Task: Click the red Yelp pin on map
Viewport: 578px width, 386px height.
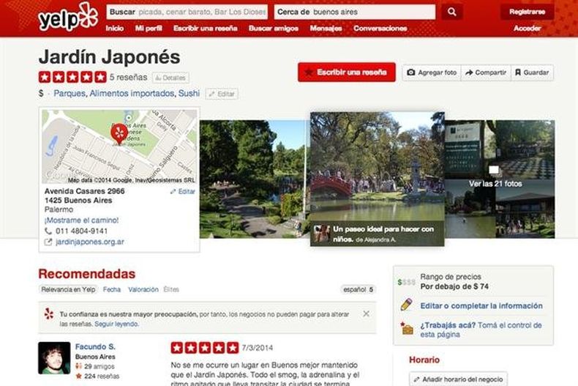Action: click(x=119, y=134)
